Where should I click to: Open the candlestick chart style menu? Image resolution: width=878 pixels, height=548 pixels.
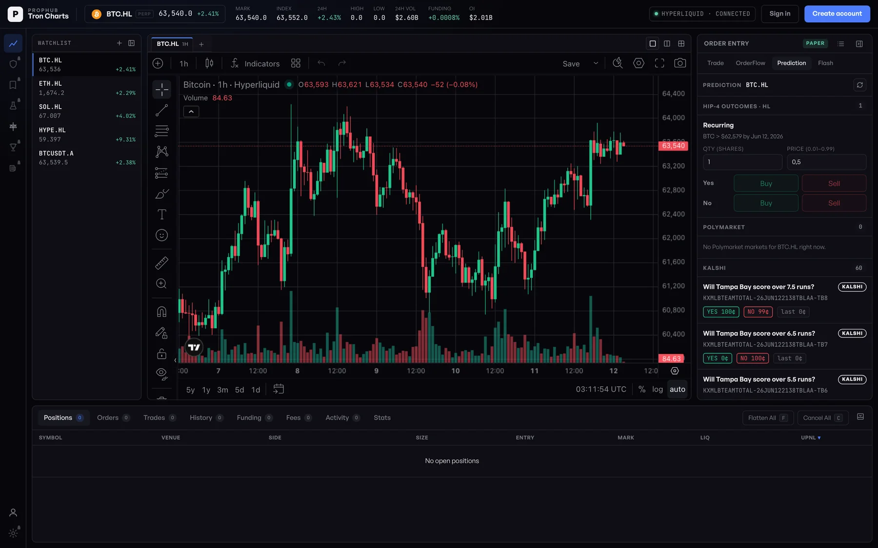click(209, 63)
